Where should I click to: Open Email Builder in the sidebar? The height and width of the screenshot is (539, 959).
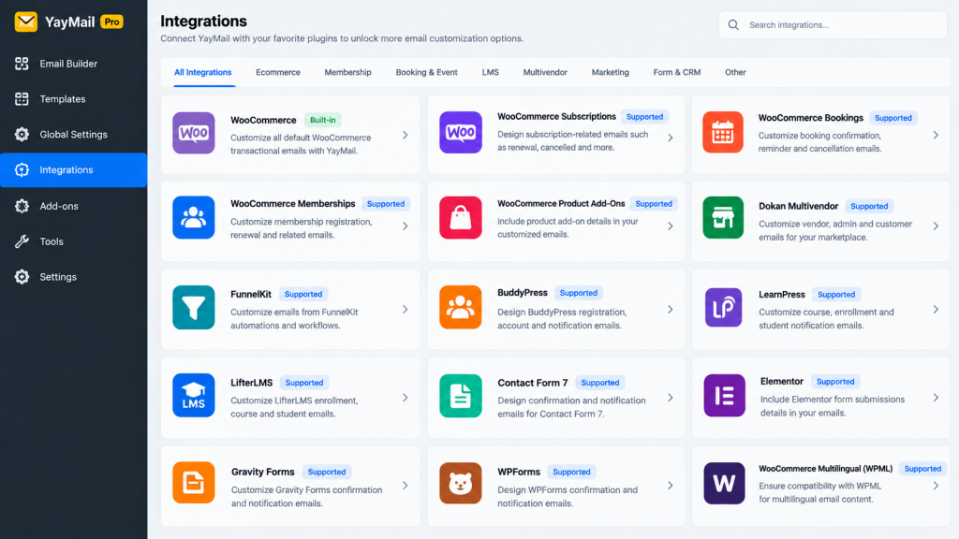[73, 64]
